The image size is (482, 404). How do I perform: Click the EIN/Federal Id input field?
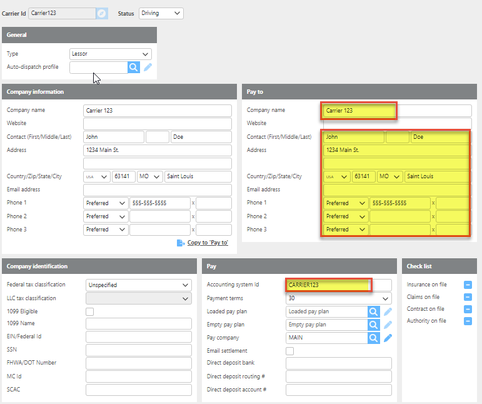[x=138, y=337]
